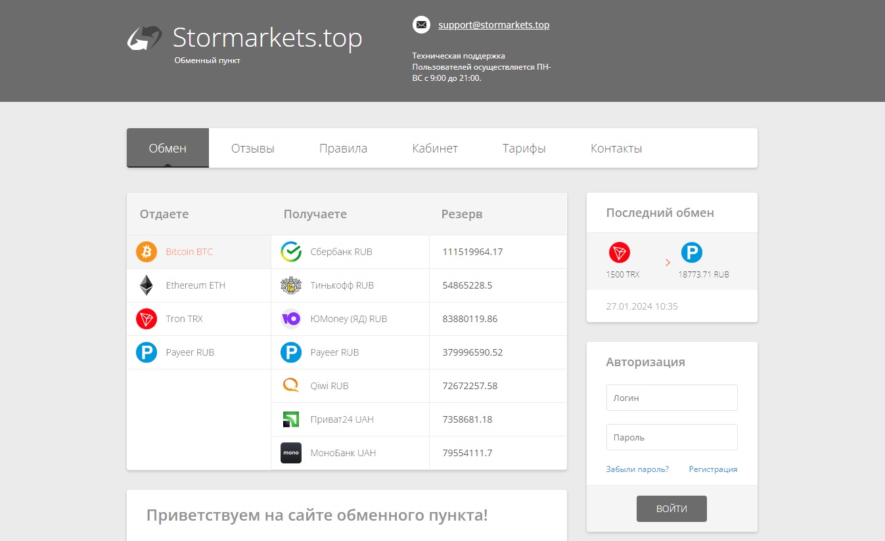Viewport: 885px width, 541px height.
Task: Click Payeer icon in the Получаете column
Action: tap(291, 352)
